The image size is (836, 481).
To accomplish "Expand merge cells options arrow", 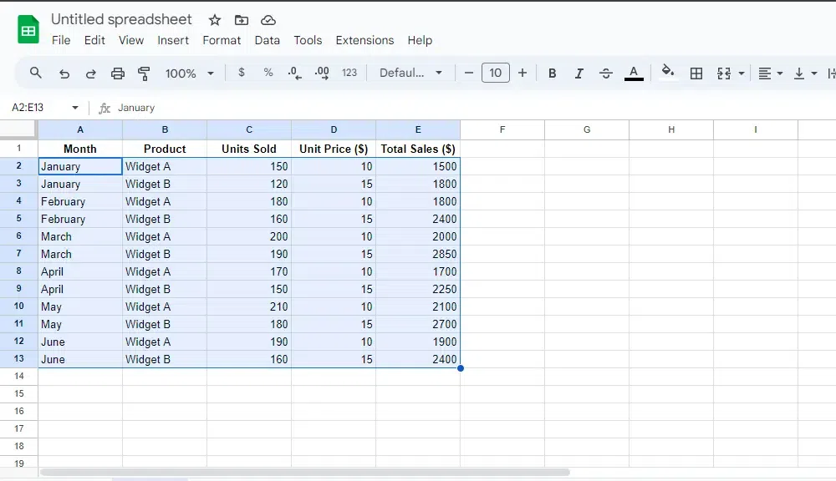I will click(741, 73).
